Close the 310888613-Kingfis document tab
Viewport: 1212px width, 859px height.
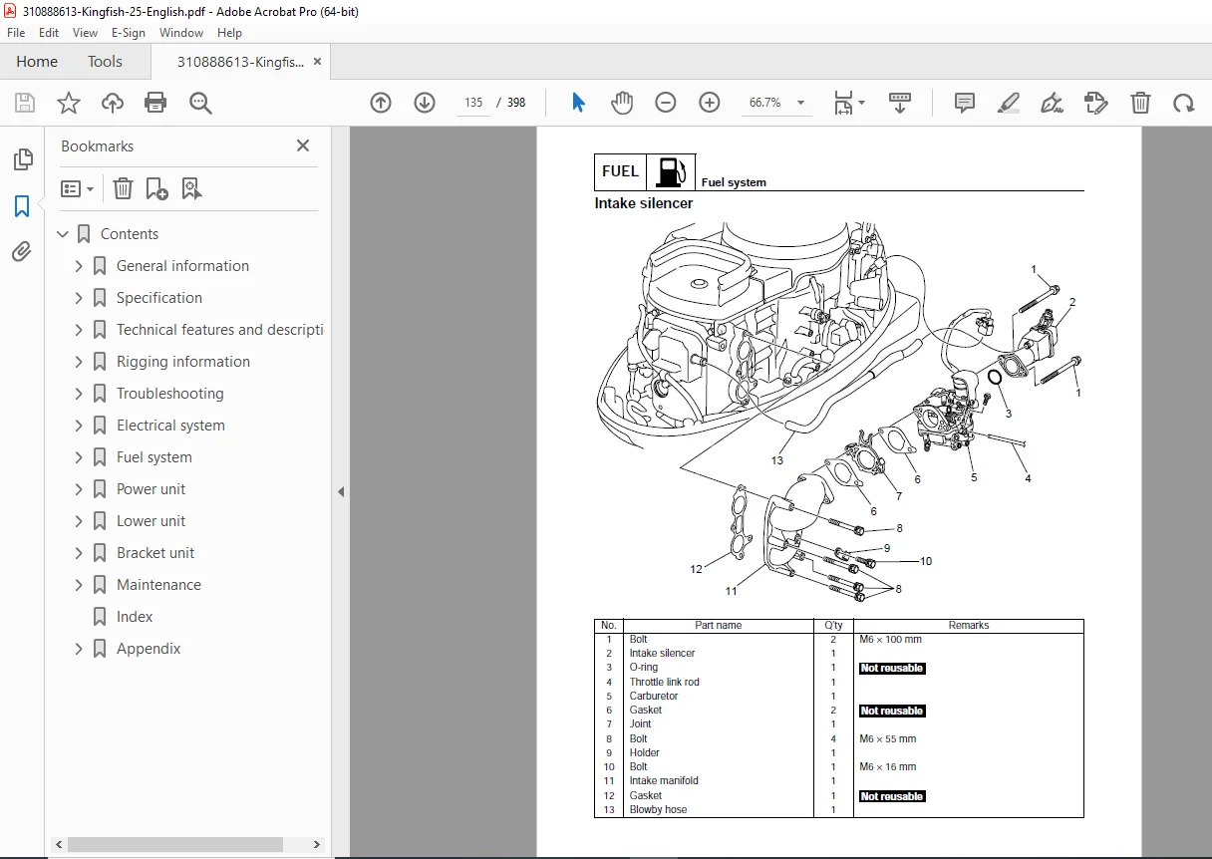point(318,62)
